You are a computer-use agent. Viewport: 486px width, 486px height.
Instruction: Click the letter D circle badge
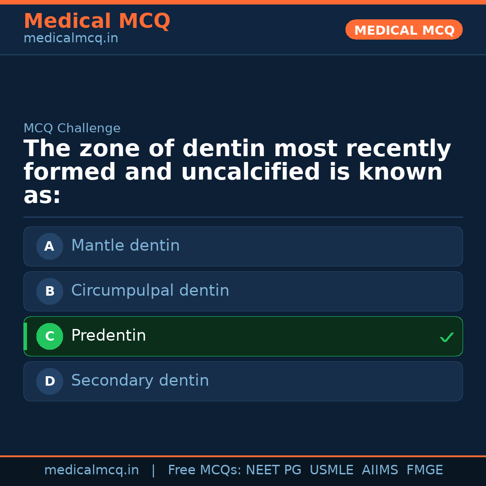tap(49, 381)
